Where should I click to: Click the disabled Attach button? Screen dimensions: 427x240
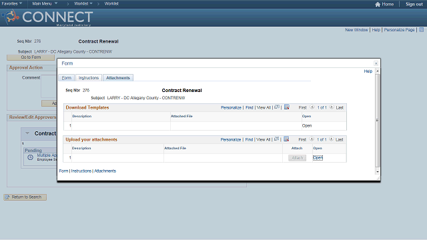(x=297, y=158)
